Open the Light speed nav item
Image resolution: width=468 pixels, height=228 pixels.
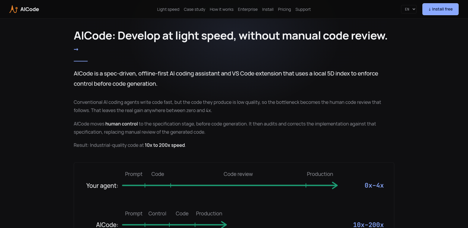[x=168, y=9]
